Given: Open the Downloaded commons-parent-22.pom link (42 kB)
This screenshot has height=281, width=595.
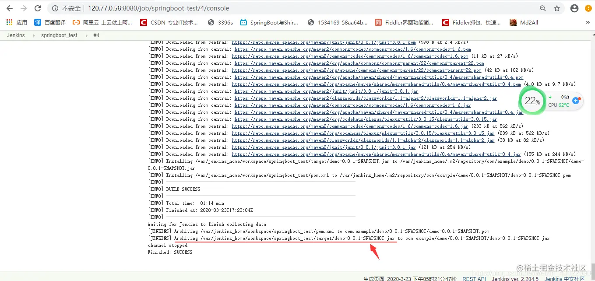Looking at the screenshot, I should [x=356, y=70].
